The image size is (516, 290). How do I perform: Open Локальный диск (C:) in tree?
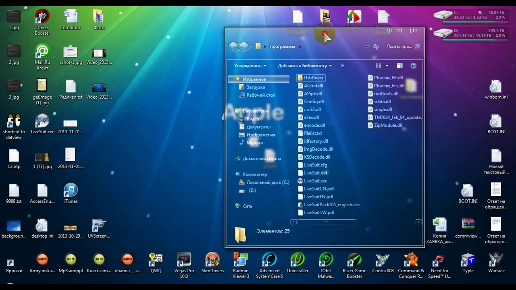point(268,182)
